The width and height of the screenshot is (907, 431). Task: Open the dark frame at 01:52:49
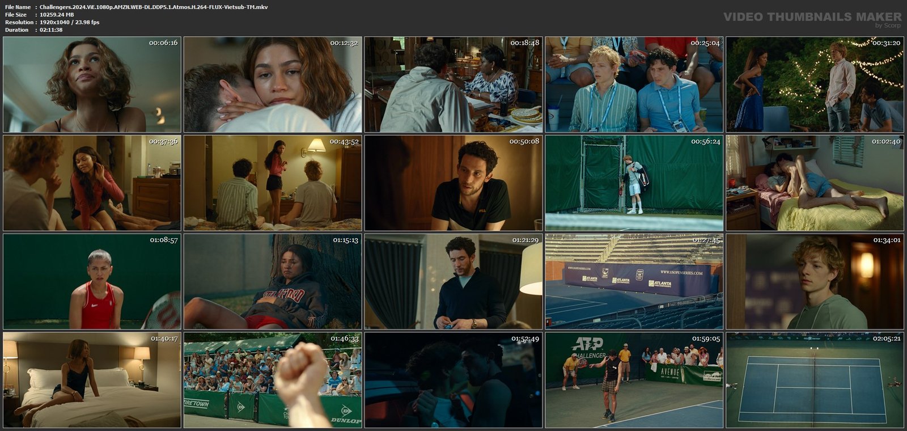click(453, 380)
